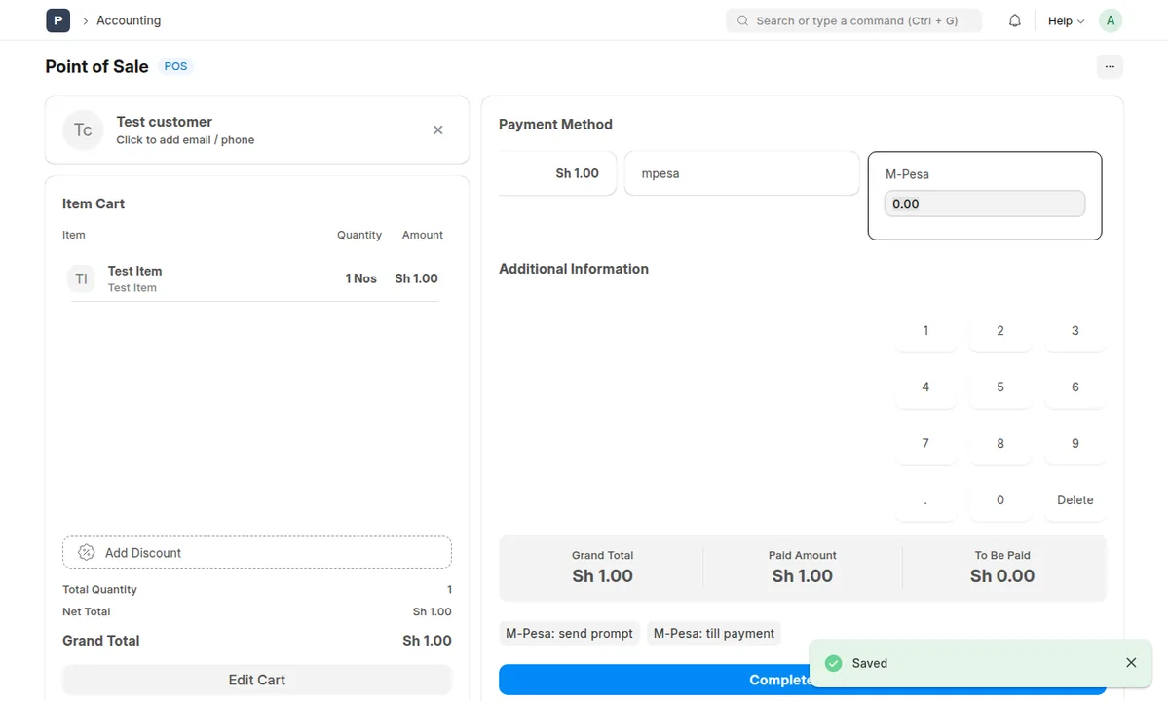Image resolution: width=1169 pixels, height=701 pixels.
Task: Click M-Pesa: till payment button
Action: pyautogui.click(x=714, y=633)
